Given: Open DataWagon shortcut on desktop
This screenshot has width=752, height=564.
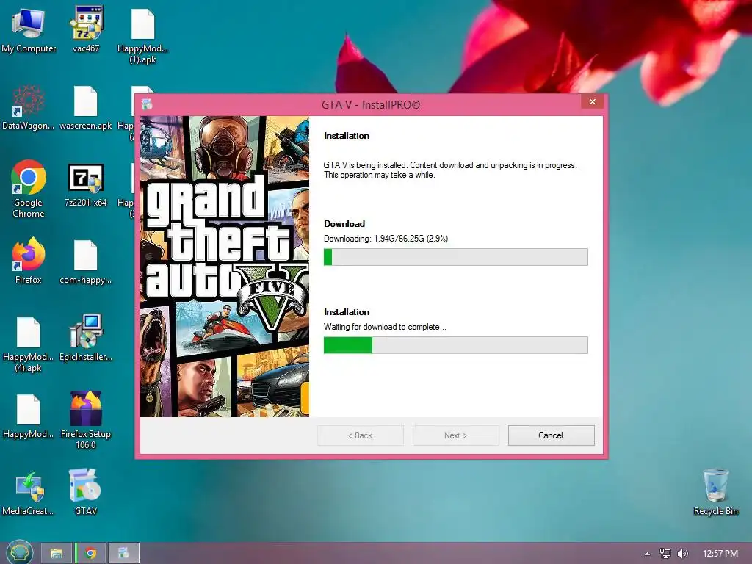Looking at the screenshot, I should pos(29,107).
